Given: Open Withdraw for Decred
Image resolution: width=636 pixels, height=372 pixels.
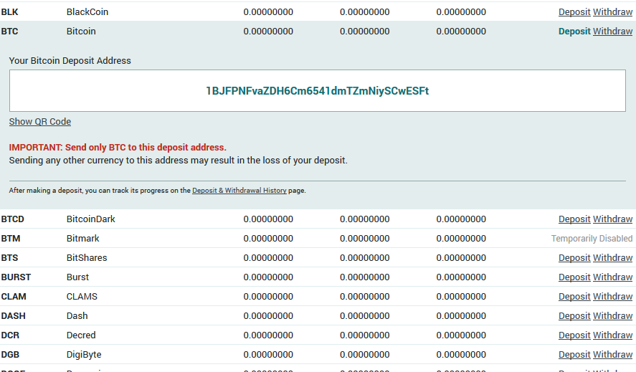Looking at the screenshot, I should [612, 335].
